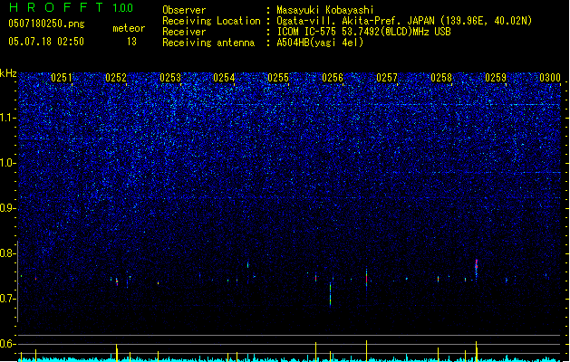Image resolution: width=570 pixels, height=362 pixels.
Task: Click the 0.8 kHz axis label
Action: click(7, 253)
